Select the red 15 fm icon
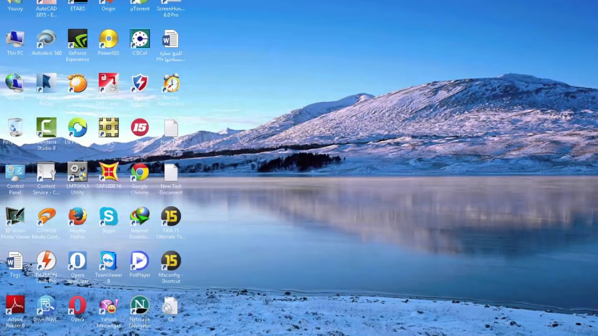 [140, 131]
